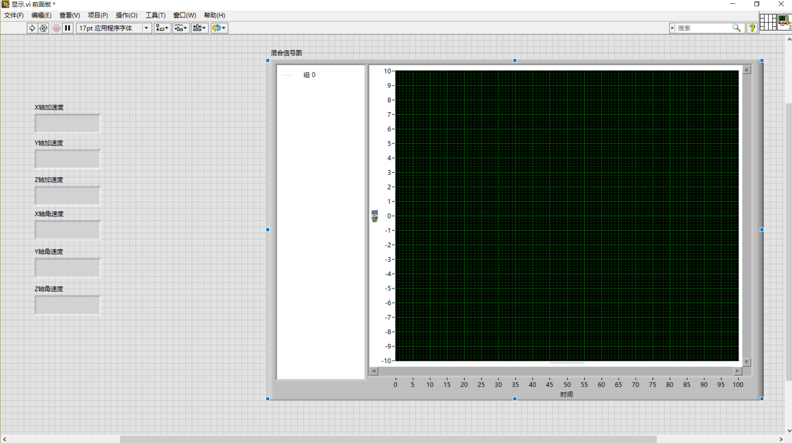Screen dimensions: 792x443
Task: Open the context help question mark
Action: pos(752,28)
